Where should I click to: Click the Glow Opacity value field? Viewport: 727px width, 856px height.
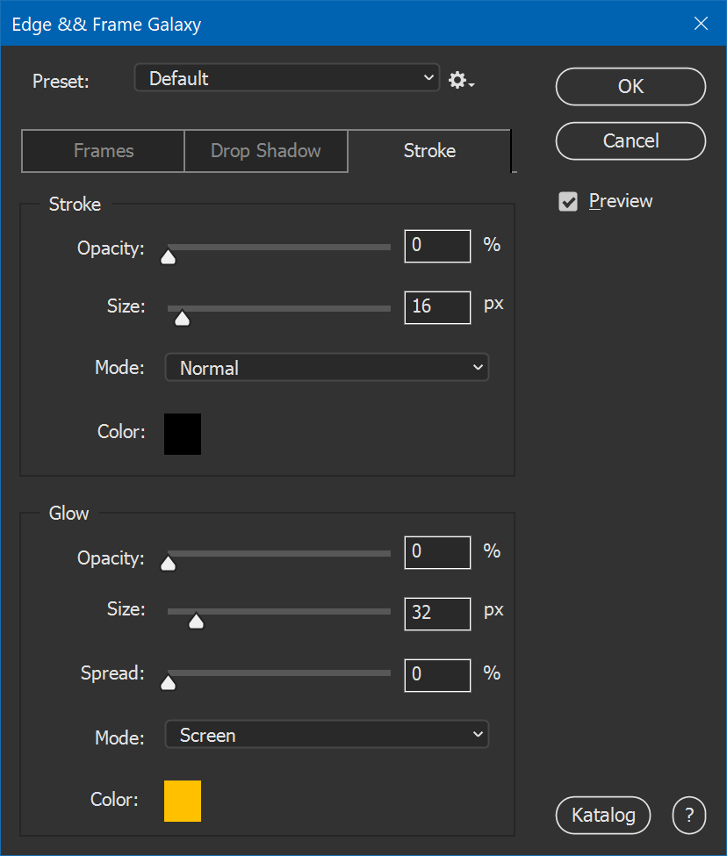pyautogui.click(x=437, y=552)
